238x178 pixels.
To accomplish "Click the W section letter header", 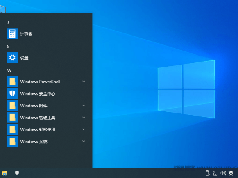I will tap(9, 70).
